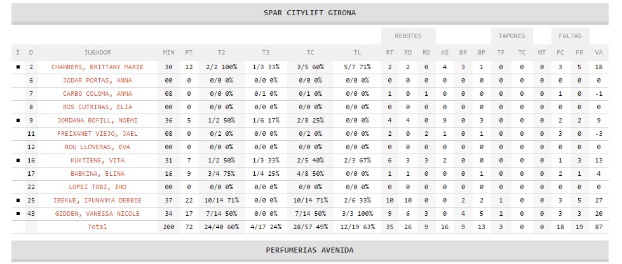Screen dimensions: 622x264
Task: Click the REBOTES group header
Action: (x=408, y=36)
